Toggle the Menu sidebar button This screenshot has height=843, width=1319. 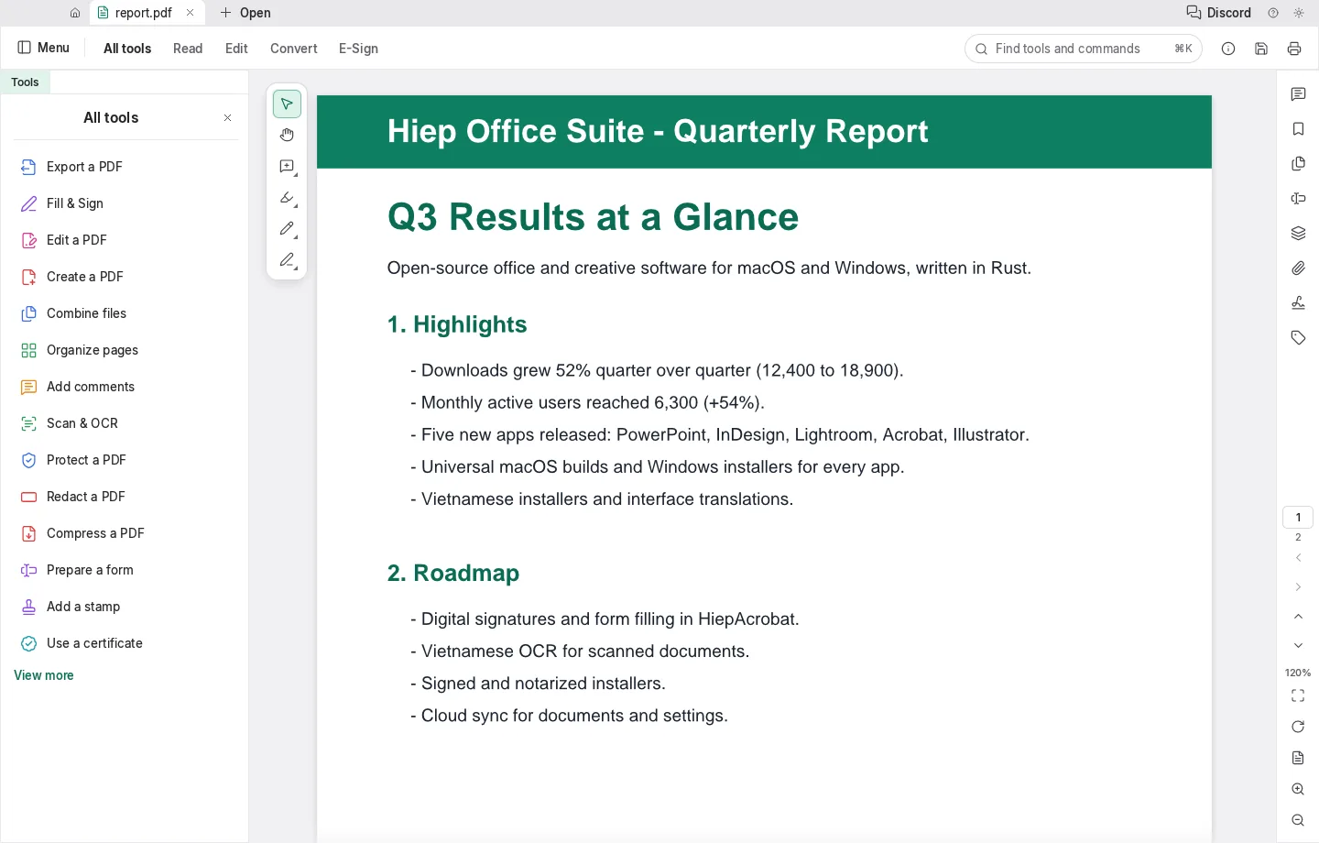click(x=44, y=48)
